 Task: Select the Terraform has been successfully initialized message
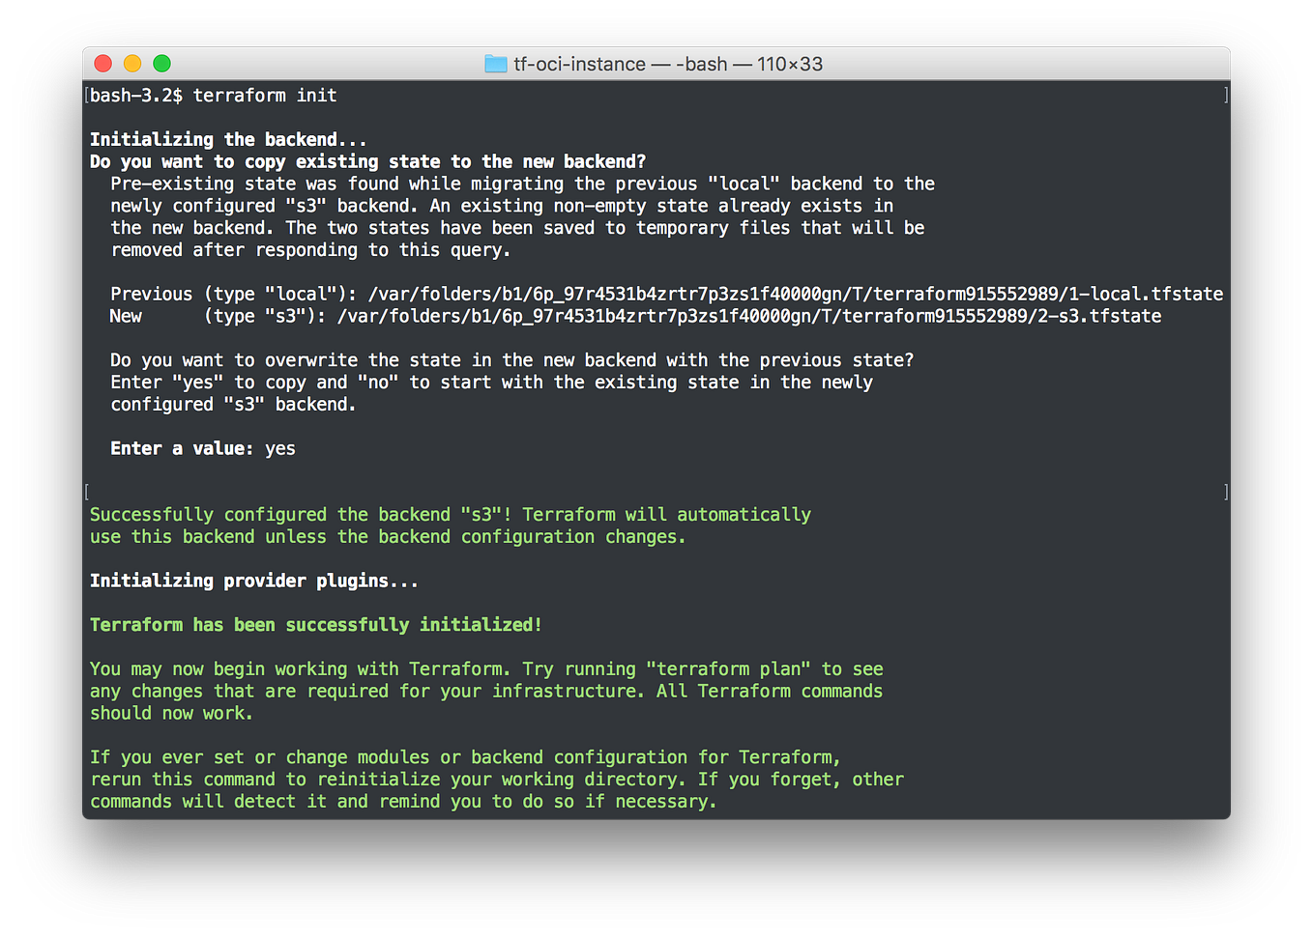pos(315,625)
